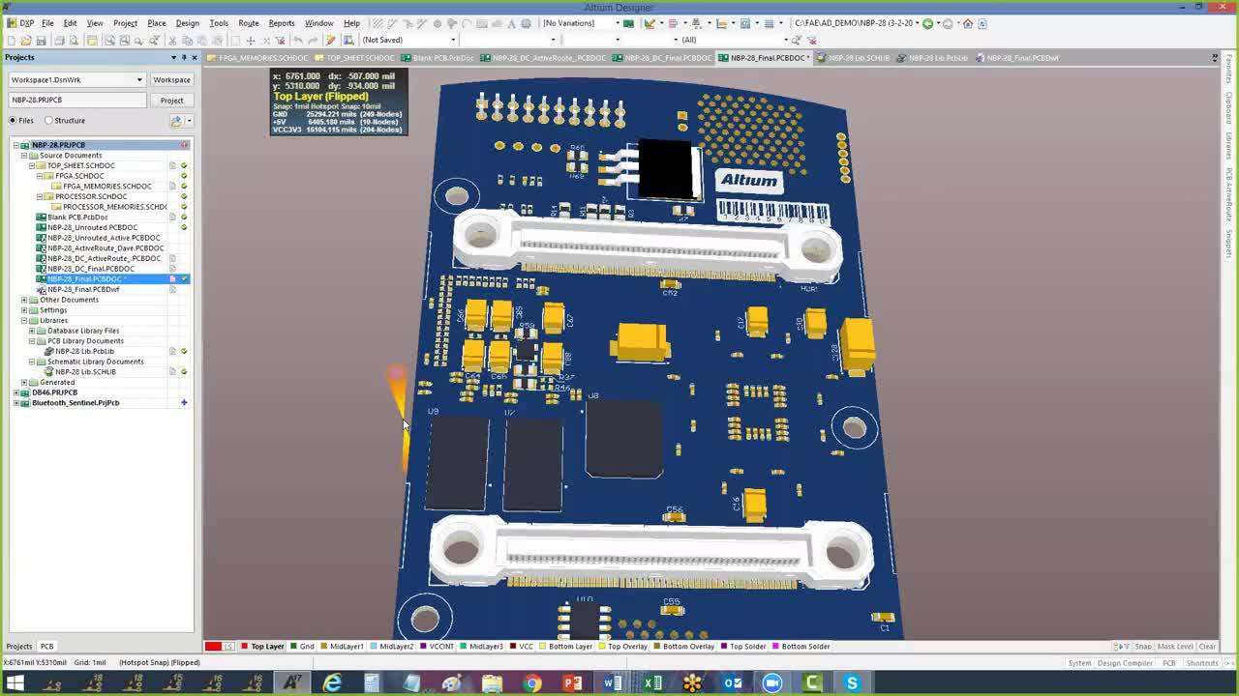
Task: Click the Home page navigation icon
Action: 967,23
